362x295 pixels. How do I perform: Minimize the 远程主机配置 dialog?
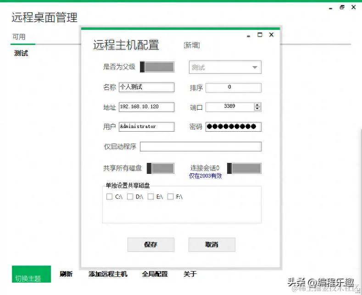point(249,36)
